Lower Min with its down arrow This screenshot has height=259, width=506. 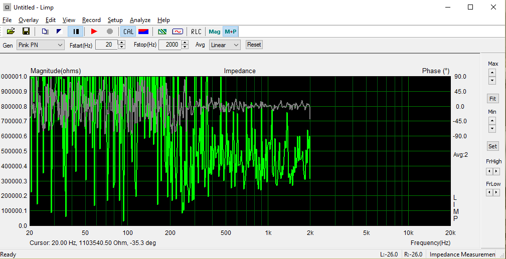click(492, 128)
